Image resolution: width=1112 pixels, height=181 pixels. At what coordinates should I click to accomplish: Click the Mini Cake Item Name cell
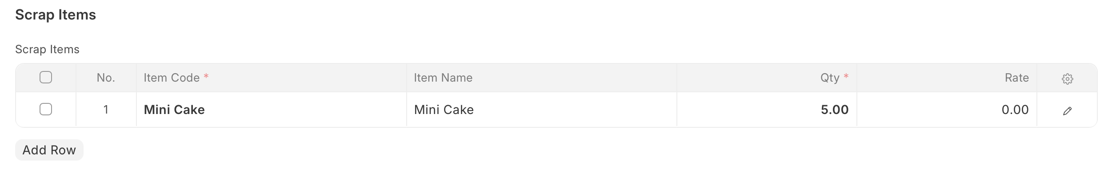point(541,110)
